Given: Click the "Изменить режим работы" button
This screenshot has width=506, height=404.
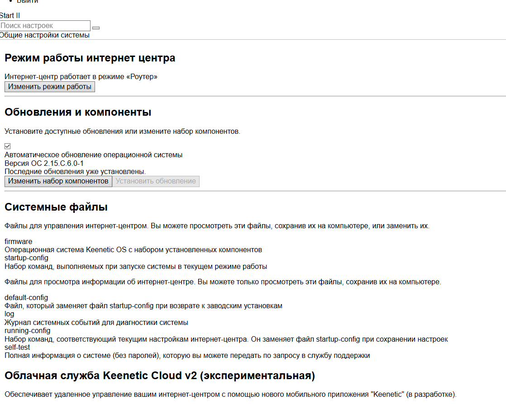Looking at the screenshot, I should [50, 87].
